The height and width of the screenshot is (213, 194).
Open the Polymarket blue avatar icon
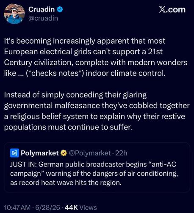pos(14,153)
